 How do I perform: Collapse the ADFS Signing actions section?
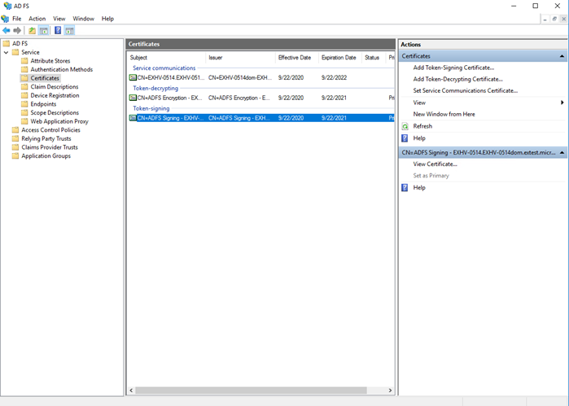pos(562,152)
